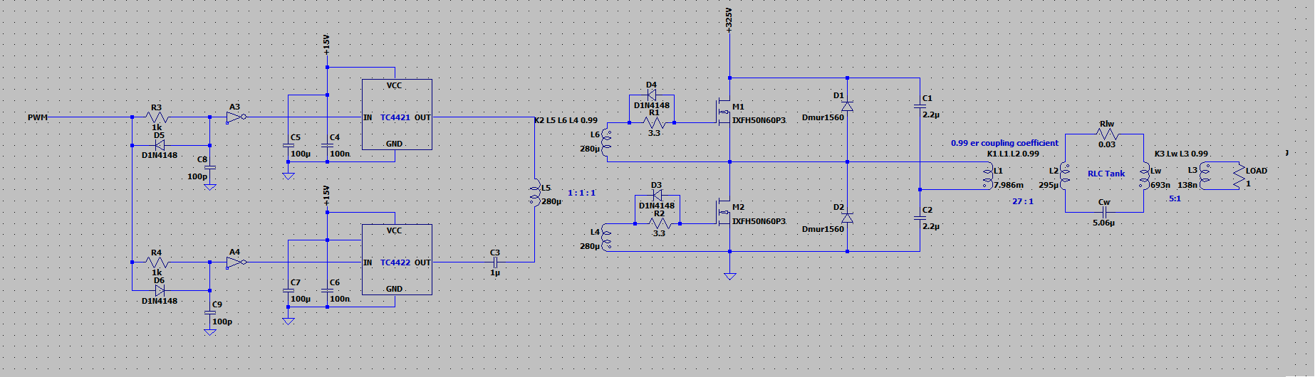
Task: Click capacitor Cw 5.06µ
Action: pyautogui.click(x=1103, y=212)
